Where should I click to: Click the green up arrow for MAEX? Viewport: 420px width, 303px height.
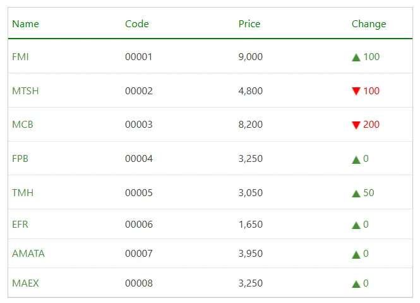tap(356, 283)
